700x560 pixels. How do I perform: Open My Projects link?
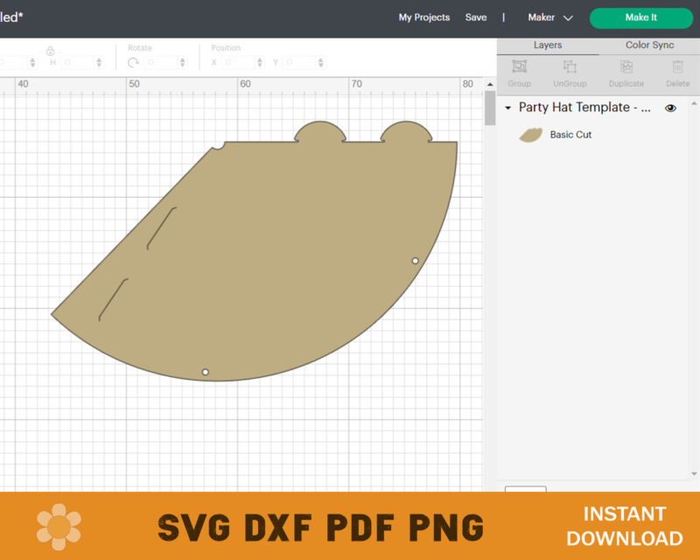point(423,17)
